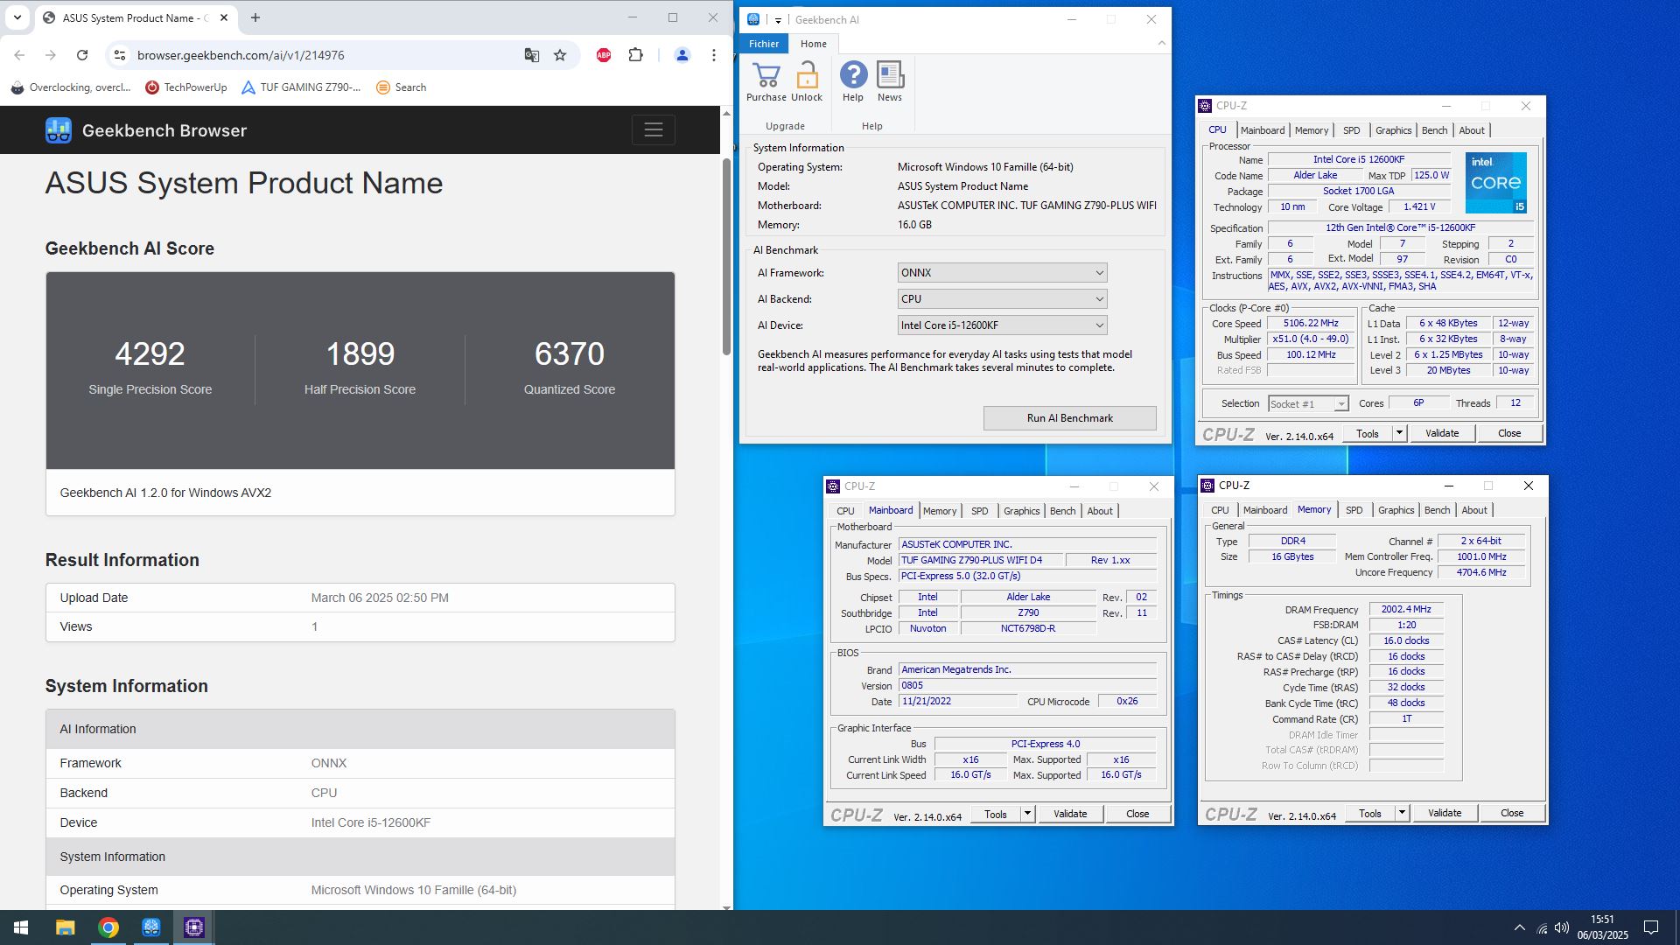Open File Explorer from taskbar
Viewport: 1680px width, 945px height.
[65, 927]
